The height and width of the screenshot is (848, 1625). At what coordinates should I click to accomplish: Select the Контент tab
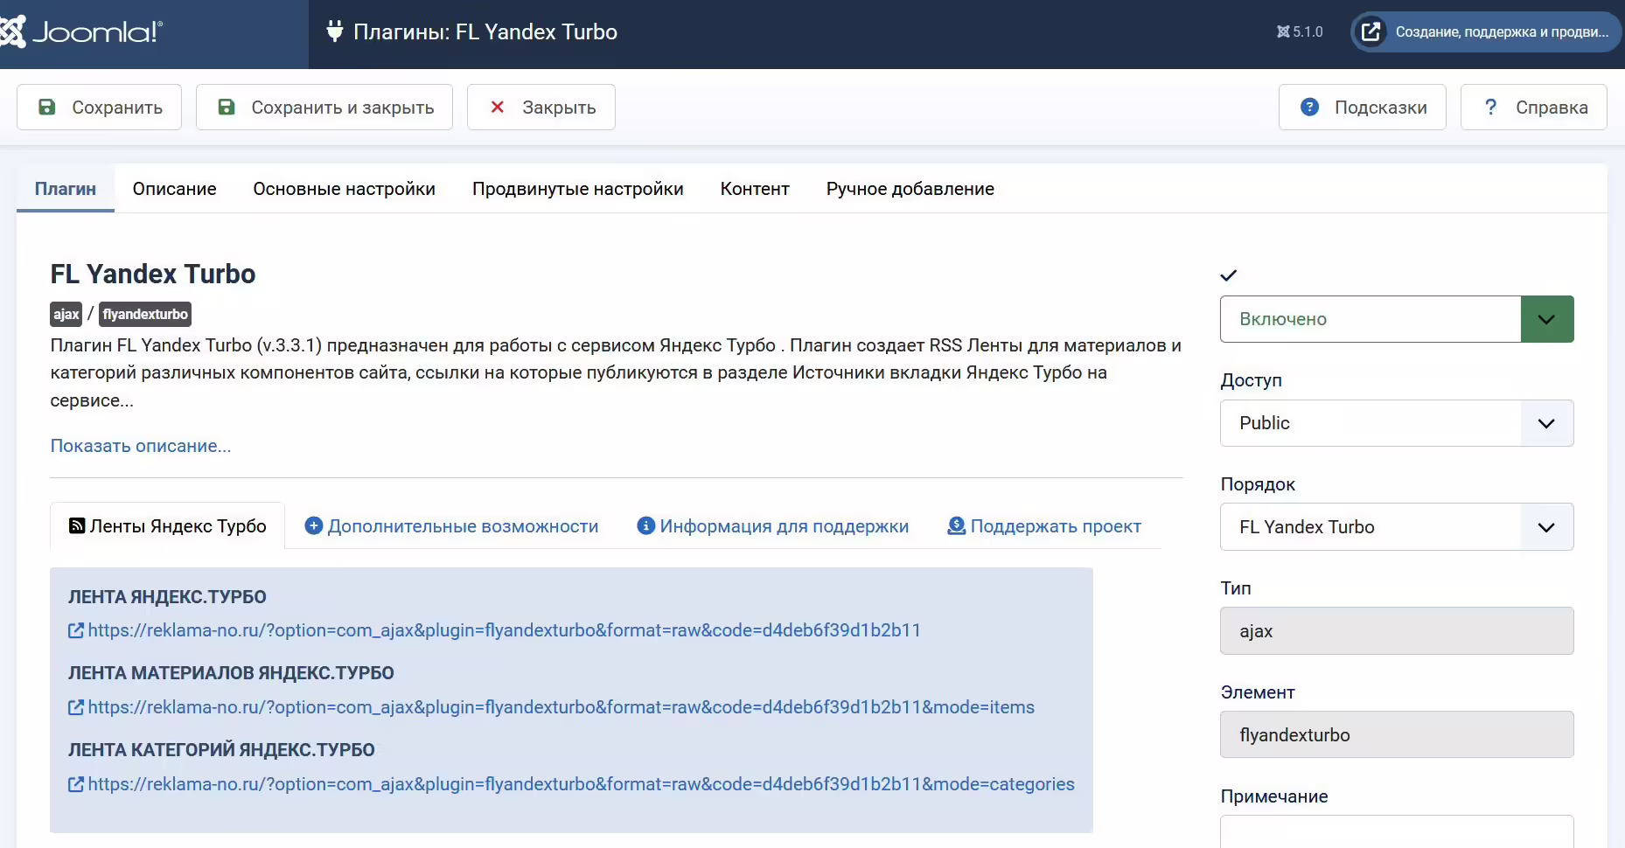coord(755,189)
